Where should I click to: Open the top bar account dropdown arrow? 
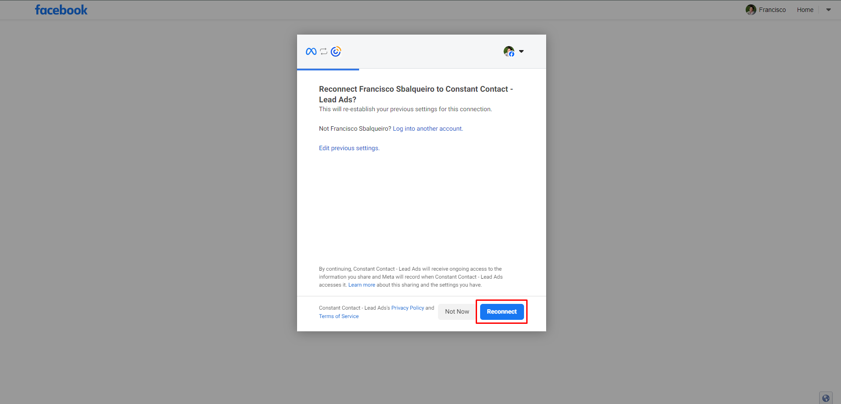[828, 10]
